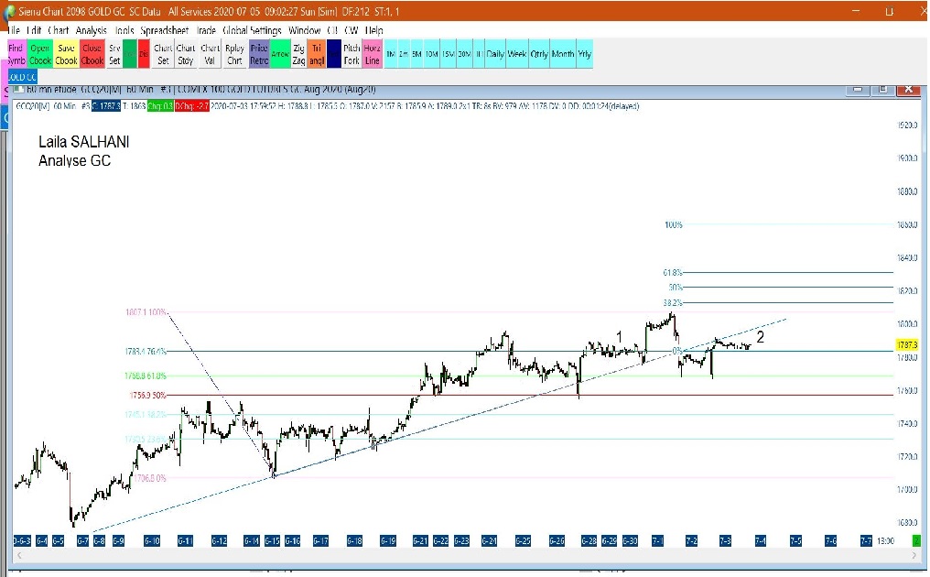
Task: Open the Spreadsheet menu
Action: (164, 30)
